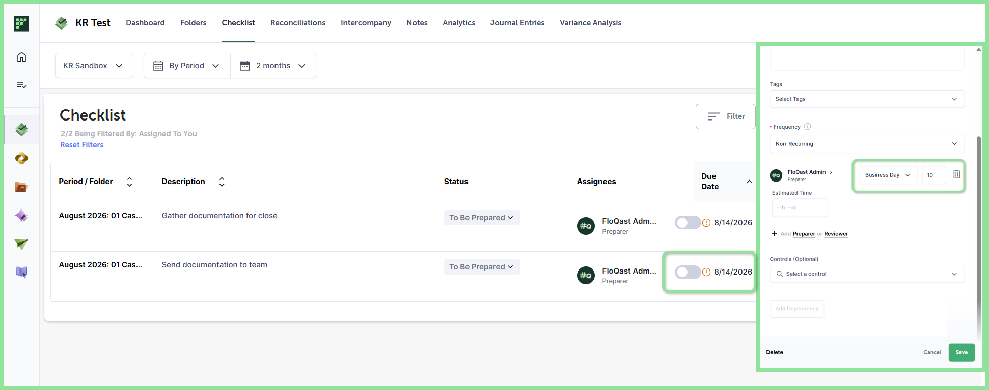Image resolution: width=989 pixels, height=390 pixels.
Task: Add a Reviewer link
Action: 836,234
